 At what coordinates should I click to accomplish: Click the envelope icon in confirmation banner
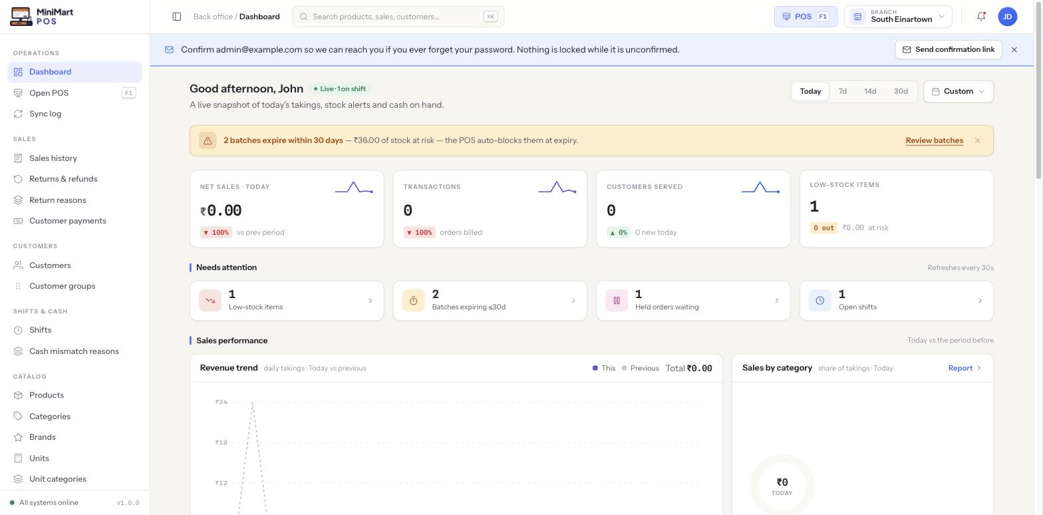click(x=169, y=50)
